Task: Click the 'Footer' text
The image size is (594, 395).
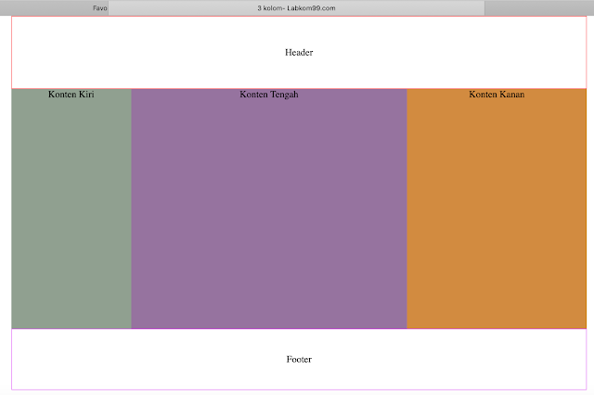Action: [299, 359]
